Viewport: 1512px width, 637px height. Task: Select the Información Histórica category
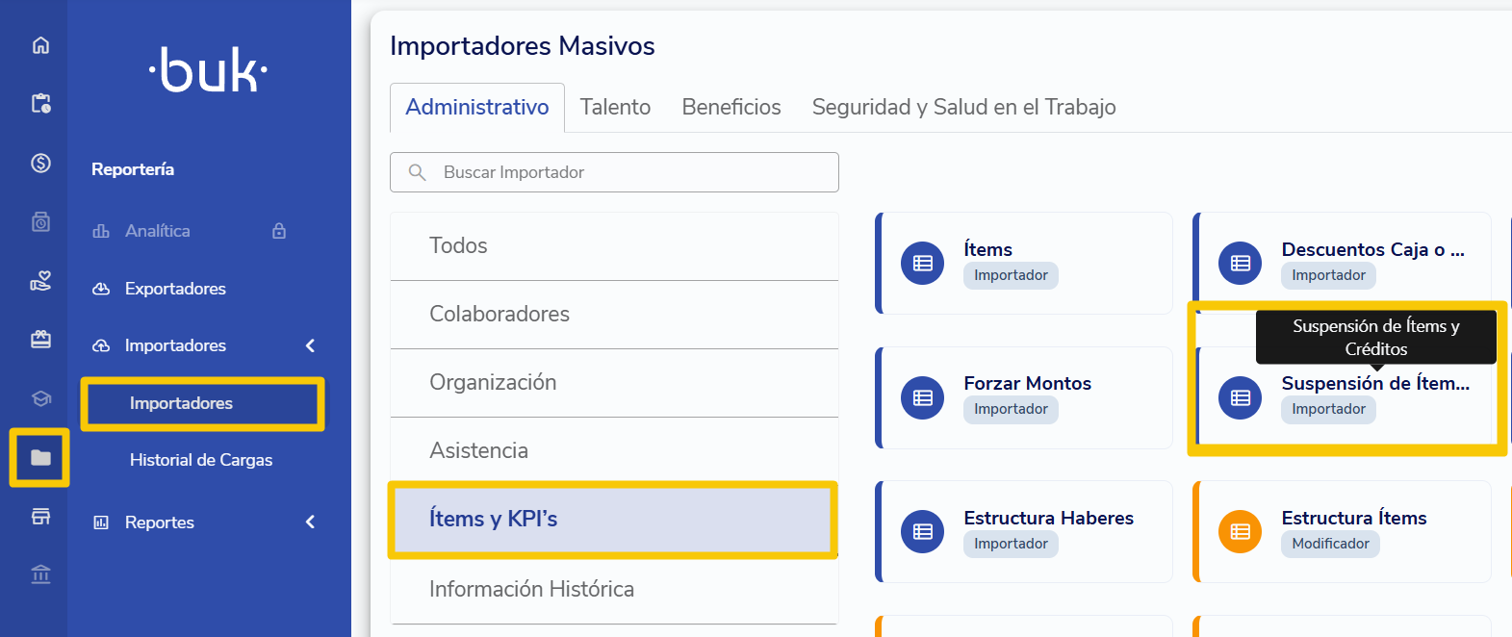(614, 589)
